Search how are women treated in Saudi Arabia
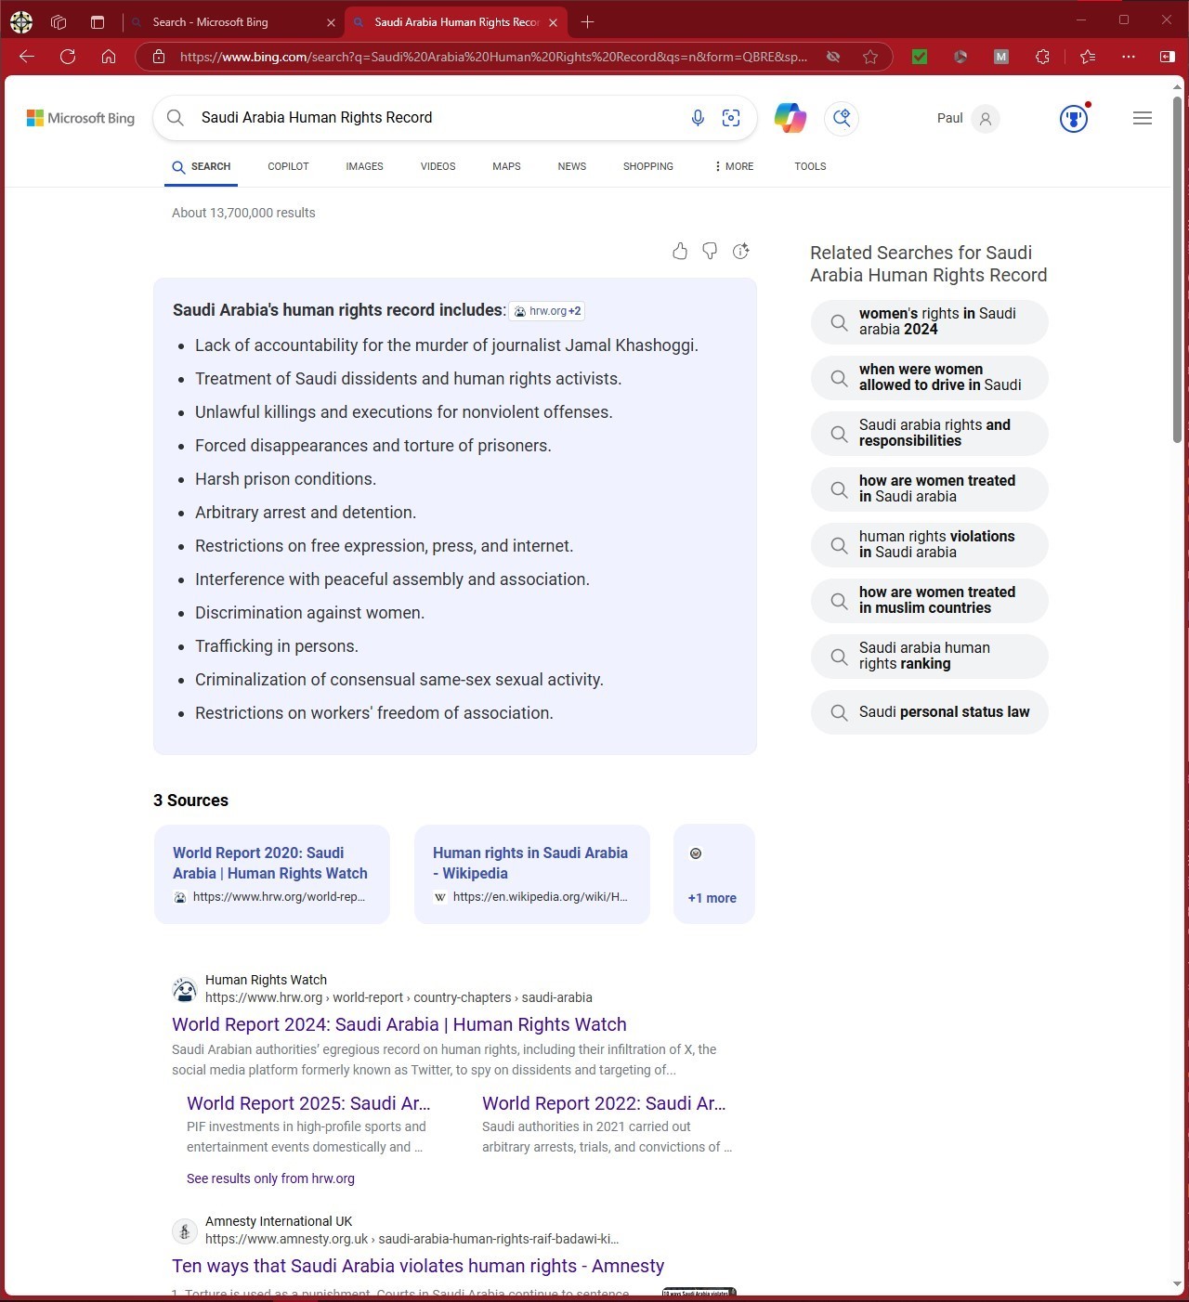1189x1302 pixels. 929,488
